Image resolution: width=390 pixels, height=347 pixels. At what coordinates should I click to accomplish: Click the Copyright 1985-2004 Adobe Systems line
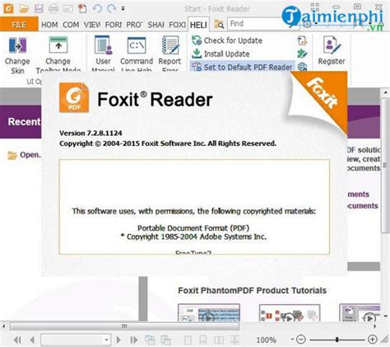pyautogui.click(x=193, y=237)
